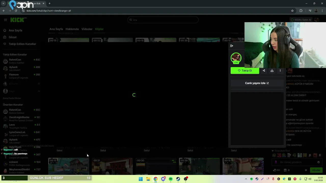Collapse the clip side panel with arrow icon
The image size is (326, 183).
pyautogui.click(x=232, y=46)
